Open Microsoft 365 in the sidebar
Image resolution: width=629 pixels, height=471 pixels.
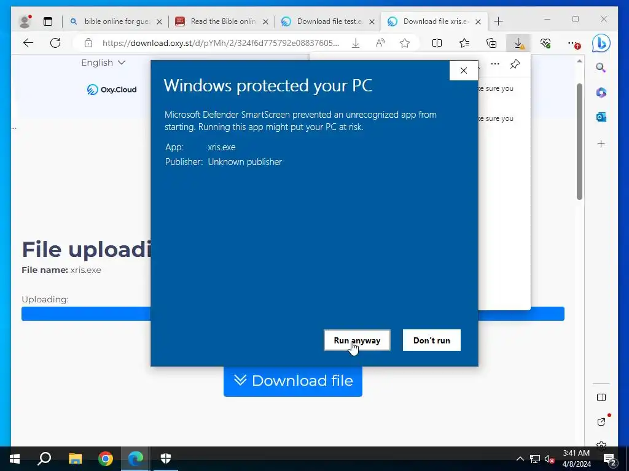pos(601,93)
